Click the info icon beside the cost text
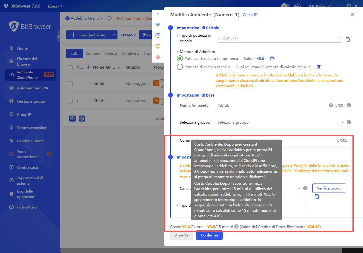 tap(236, 227)
